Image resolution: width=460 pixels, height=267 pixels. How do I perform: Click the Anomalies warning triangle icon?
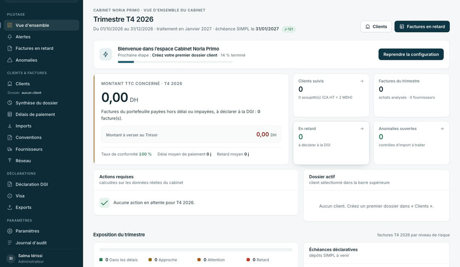coord(10,60)
